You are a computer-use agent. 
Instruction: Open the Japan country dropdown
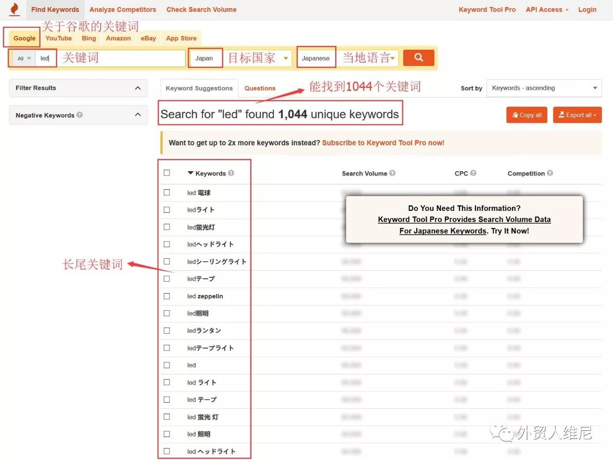click(x=240, y=58)
